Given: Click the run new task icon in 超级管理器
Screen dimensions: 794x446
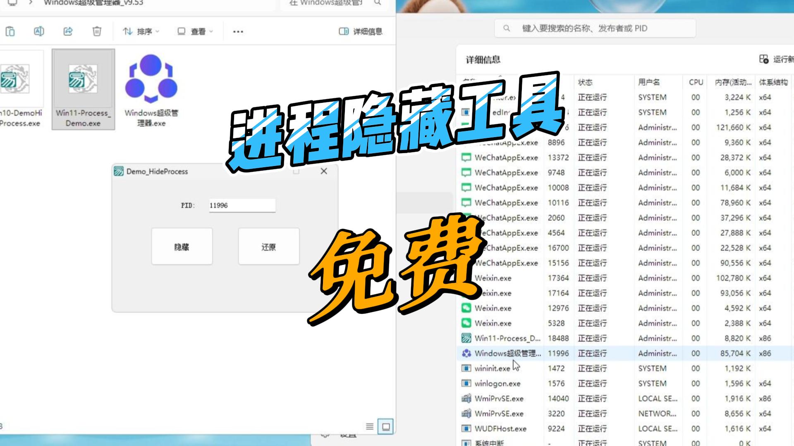Looking at the screenshot, I should 765,58.
